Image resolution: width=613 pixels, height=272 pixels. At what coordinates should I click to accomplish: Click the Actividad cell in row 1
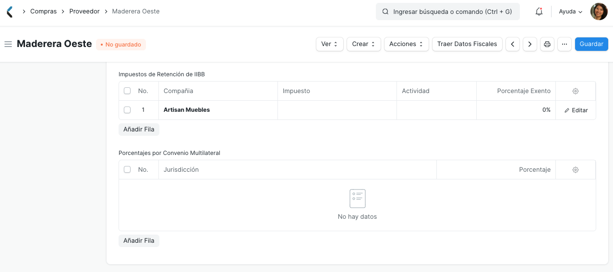(436, 110)
